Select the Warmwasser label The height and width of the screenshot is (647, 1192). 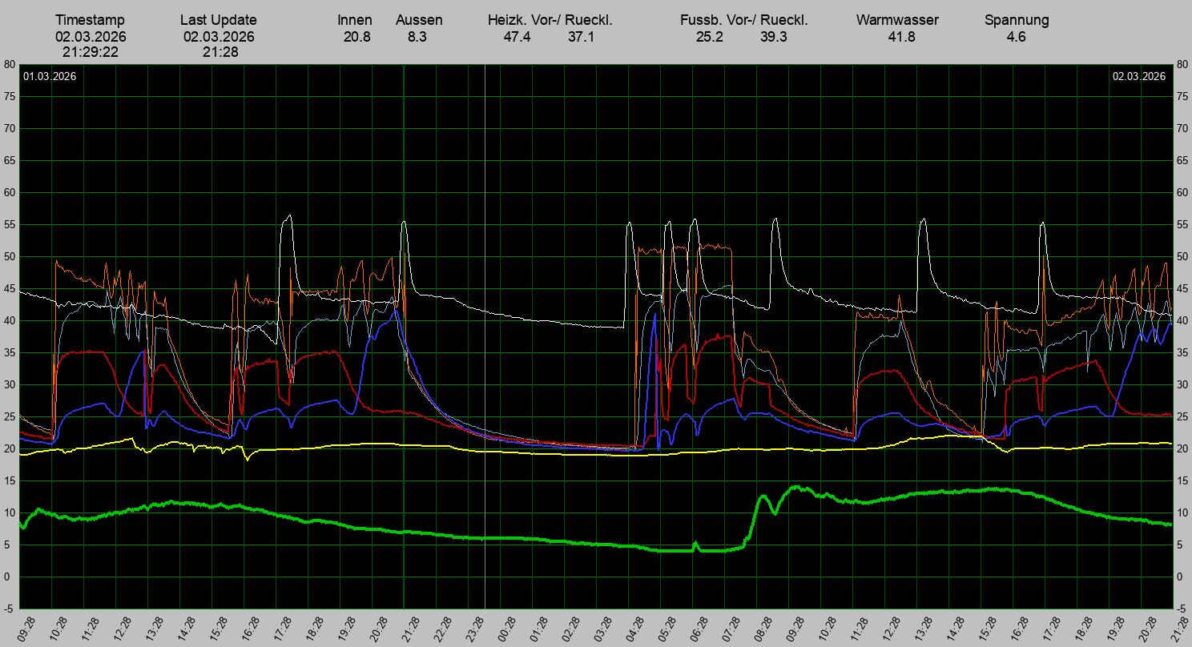click(897, 20)
